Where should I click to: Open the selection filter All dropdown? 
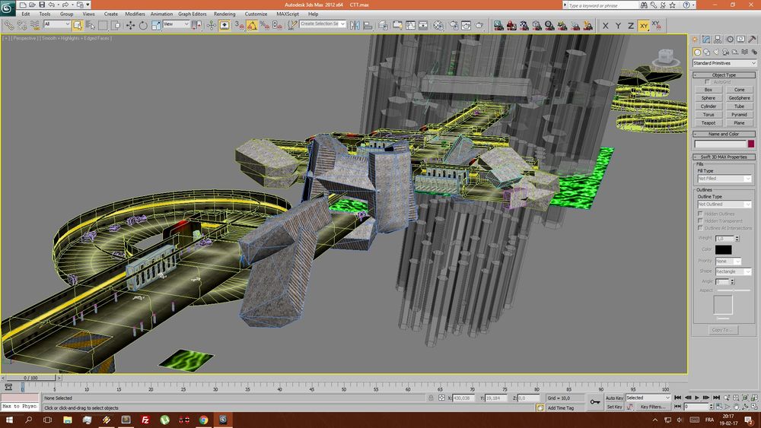pos(57,24)
